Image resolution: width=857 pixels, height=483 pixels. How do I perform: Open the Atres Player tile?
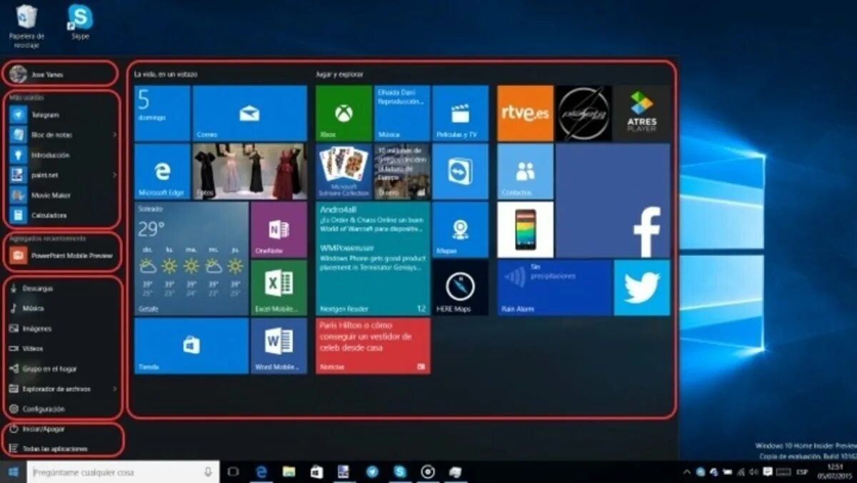[642, 113]
